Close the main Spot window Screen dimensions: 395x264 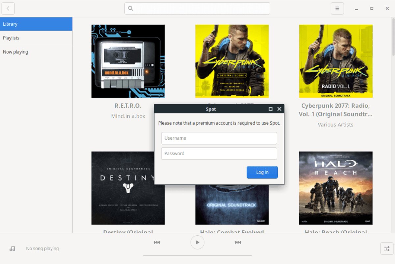(x=387, y=9)
